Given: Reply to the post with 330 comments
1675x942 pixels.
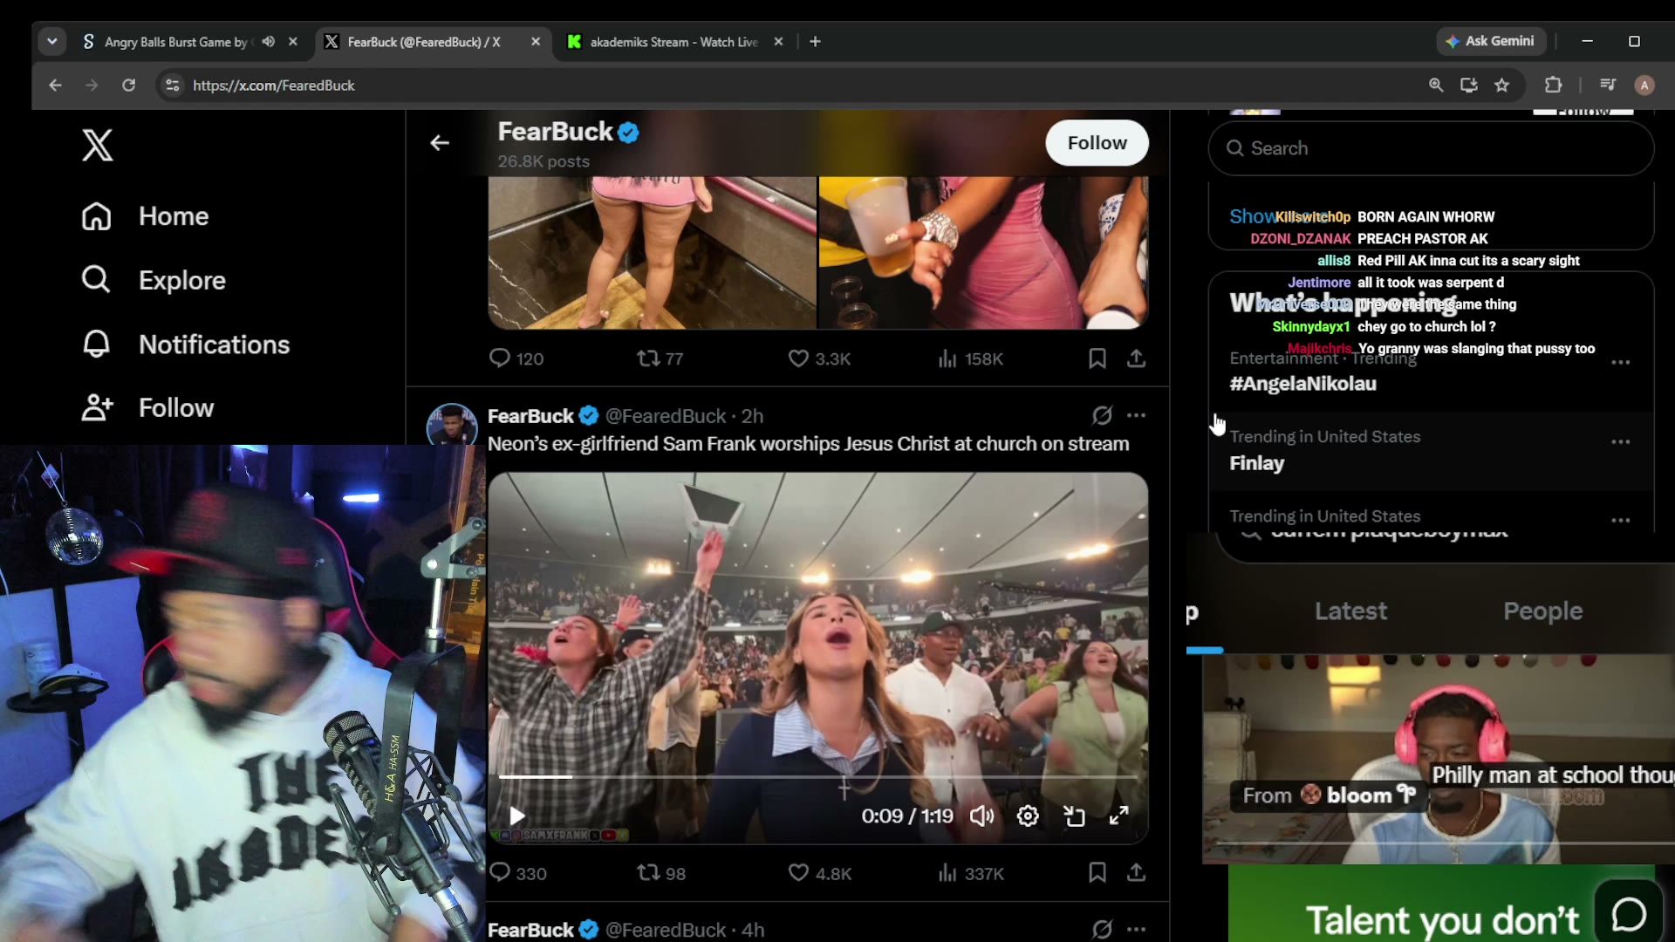Looking at the screenshot, I should (517, 873).
